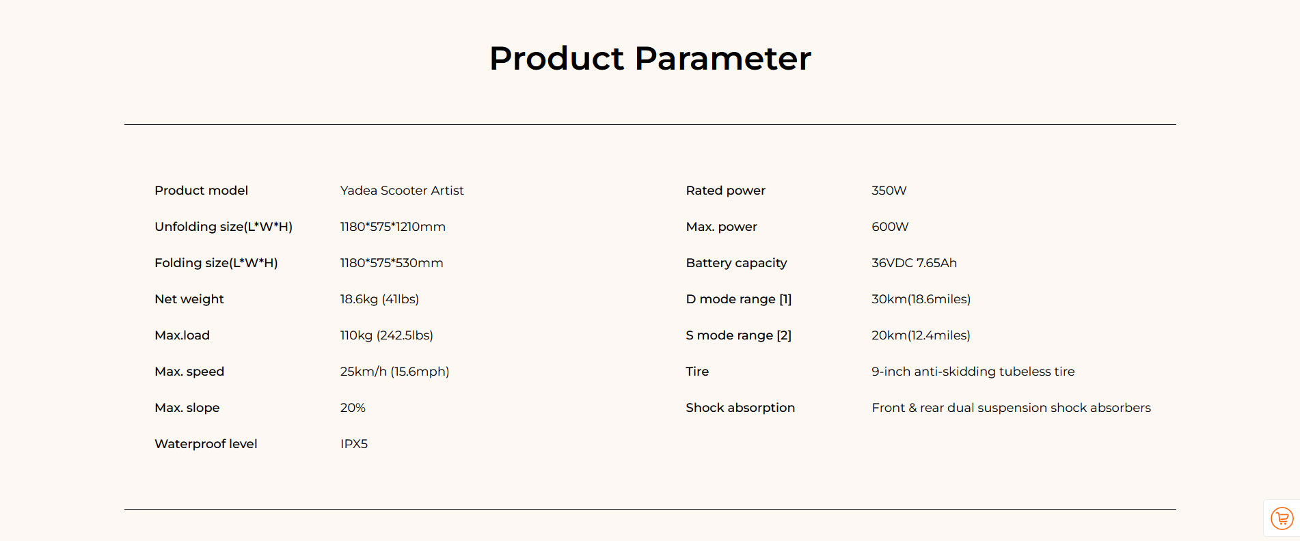Click the Folding size value 1180*575*530mm

[x=392, y=263]
